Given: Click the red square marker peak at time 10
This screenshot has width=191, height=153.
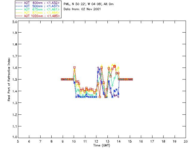Looking at the screenshot, I should coord(74,67).
